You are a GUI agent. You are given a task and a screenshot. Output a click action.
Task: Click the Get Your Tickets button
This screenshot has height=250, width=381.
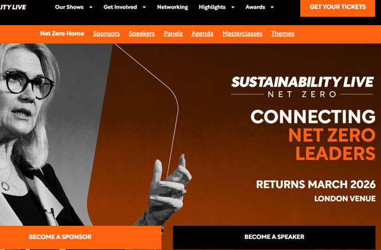tap(338, 7)
